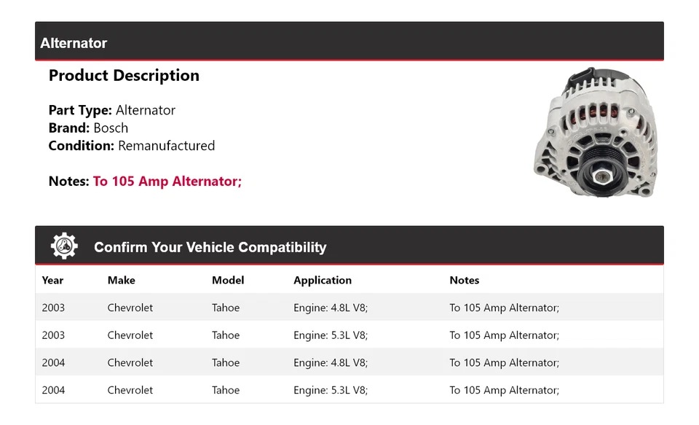Click the Alternator header title
This screenshot has width=699, height=425.
tap(74, 43)
